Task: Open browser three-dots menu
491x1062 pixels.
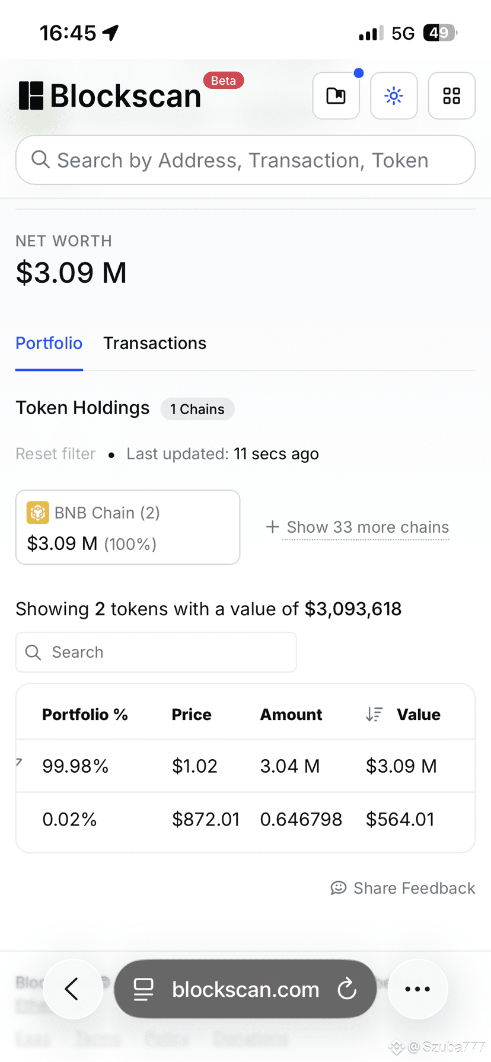Action: (x=417, y=989)
